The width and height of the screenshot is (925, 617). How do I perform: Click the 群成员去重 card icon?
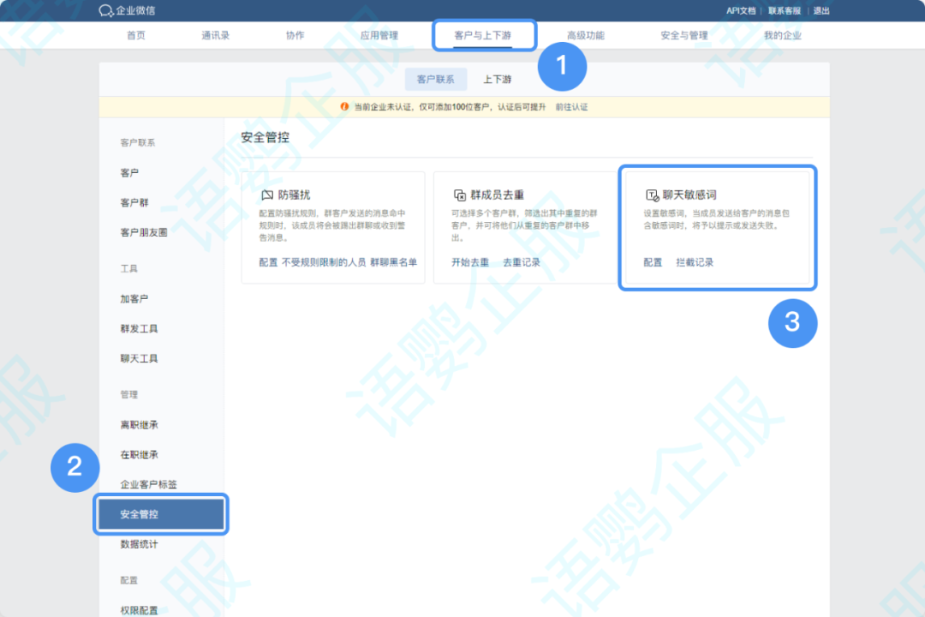click(x=459, y=195)
